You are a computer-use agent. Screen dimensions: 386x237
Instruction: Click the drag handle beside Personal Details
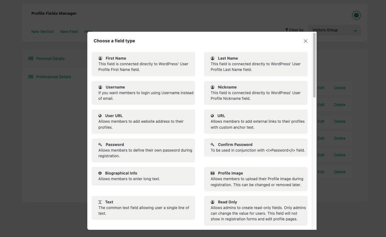31,59
